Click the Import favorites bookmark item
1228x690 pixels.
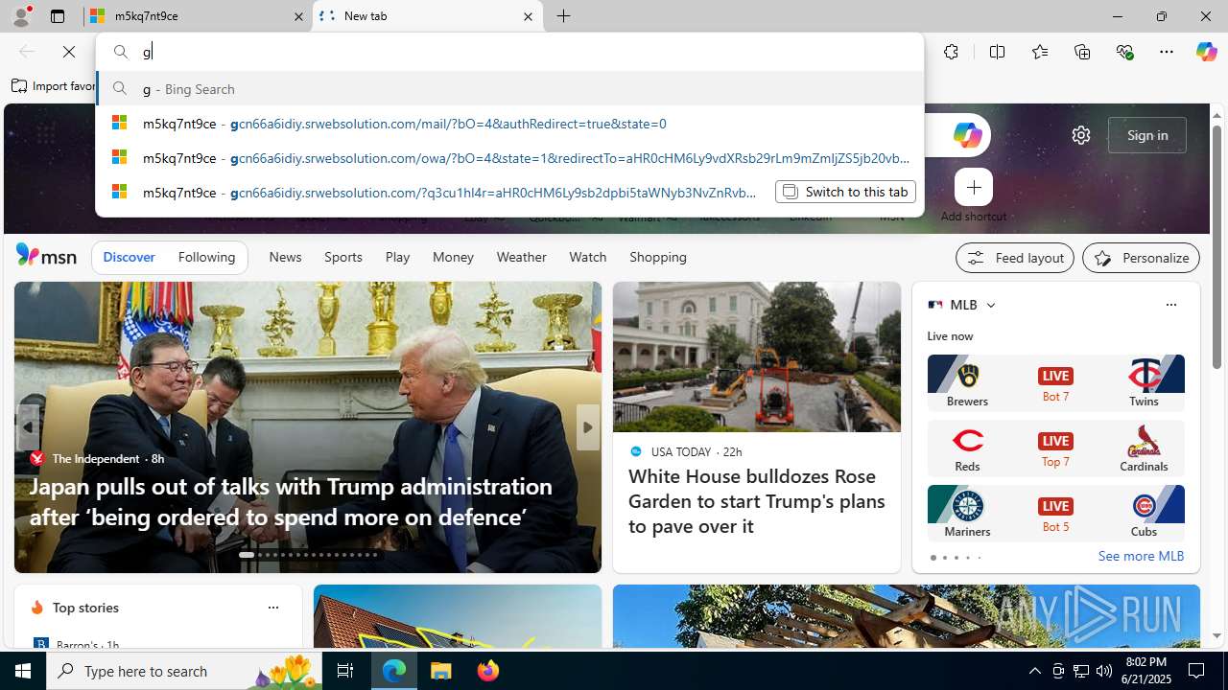pyautogui.click(x=56, y=86)
